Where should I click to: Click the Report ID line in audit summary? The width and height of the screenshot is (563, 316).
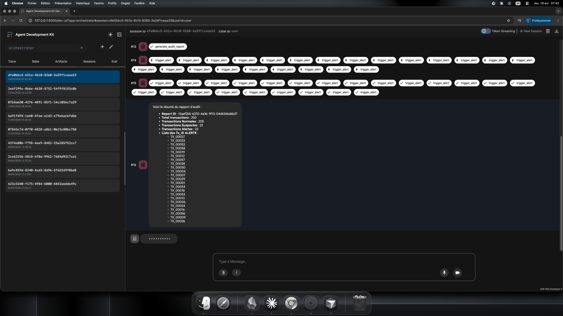pyautogui.click(x=199, y=114)
